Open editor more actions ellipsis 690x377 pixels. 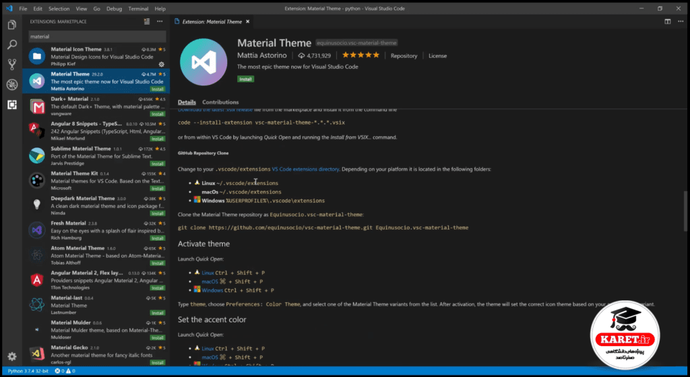pos(681,22)
